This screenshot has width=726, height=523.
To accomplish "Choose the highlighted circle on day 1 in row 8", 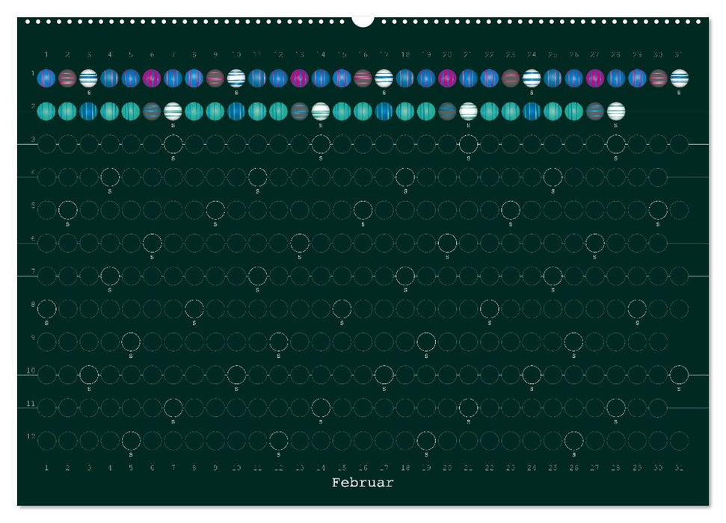I will [46, 309].
